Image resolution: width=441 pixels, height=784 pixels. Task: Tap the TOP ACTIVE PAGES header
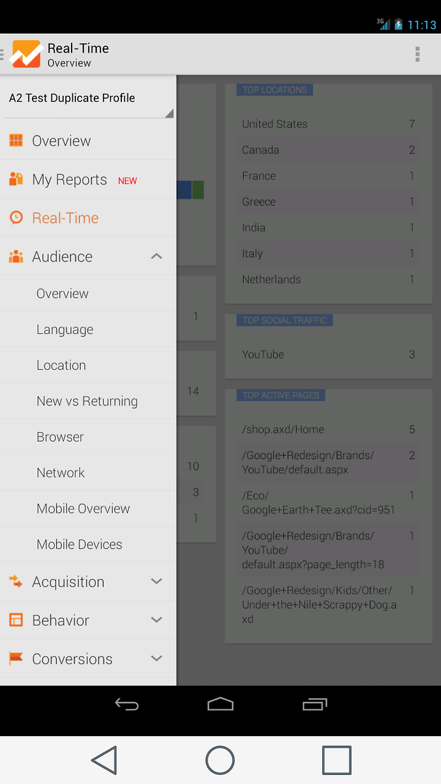pos(281,395)
